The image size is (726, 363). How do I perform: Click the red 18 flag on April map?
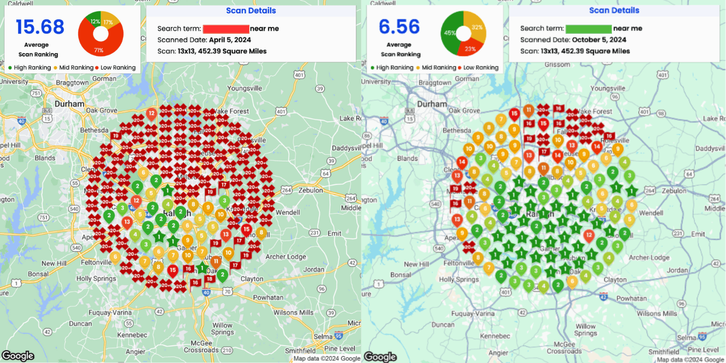(210, 278)
